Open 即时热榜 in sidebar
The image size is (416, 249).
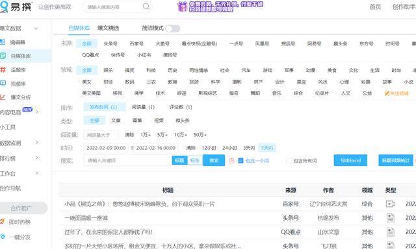[19, 222]
